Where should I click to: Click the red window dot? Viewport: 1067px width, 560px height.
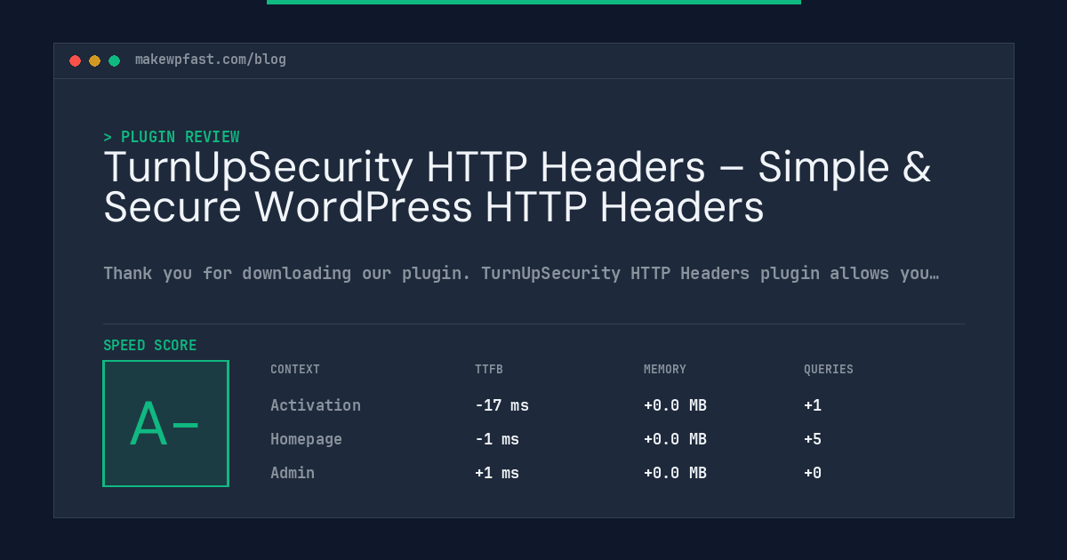(x=75, y=60)
